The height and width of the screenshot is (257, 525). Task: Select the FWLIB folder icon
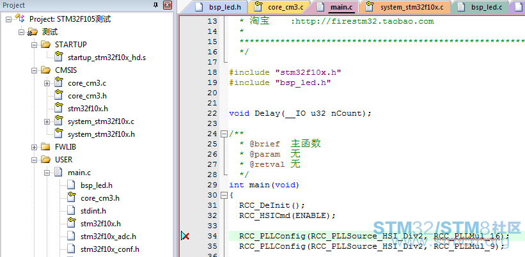[45, 147]
